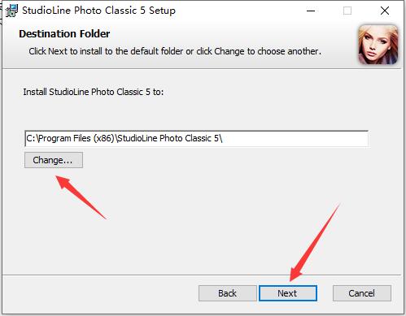The width and height of the screenshot is (406, 316).
Task: Click the 'Destination Folder' heading
Action: (64, 34)
